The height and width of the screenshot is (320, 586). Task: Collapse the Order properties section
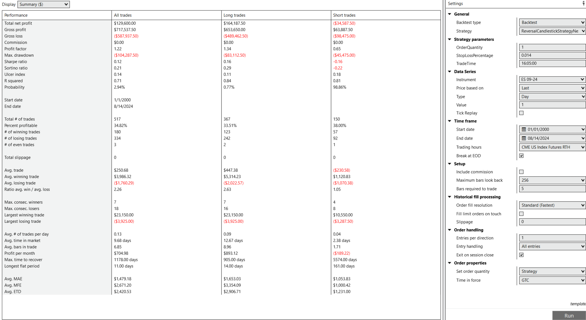(450, 263)
